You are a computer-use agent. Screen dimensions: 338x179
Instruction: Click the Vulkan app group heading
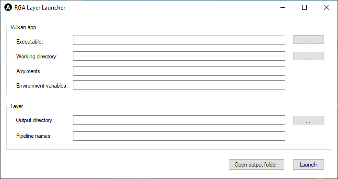[x=23, y=27]
